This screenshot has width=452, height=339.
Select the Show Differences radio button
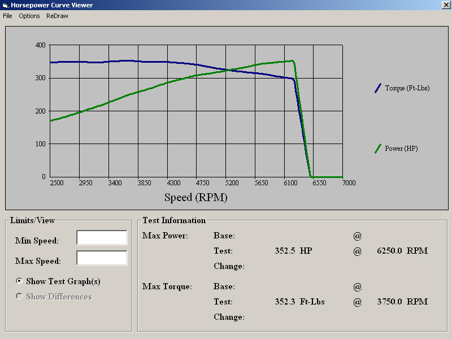coord(19,296)
